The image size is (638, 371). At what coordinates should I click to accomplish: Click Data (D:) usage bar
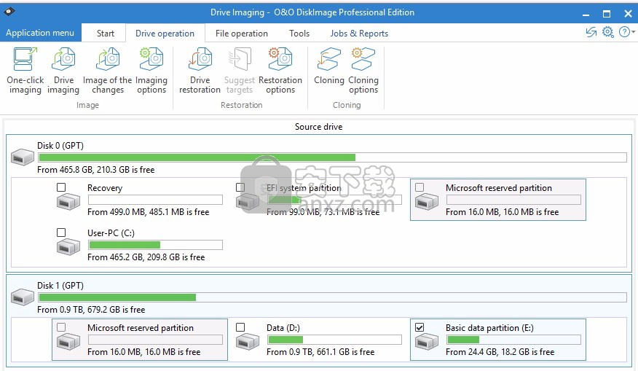[x=334, y=339]
